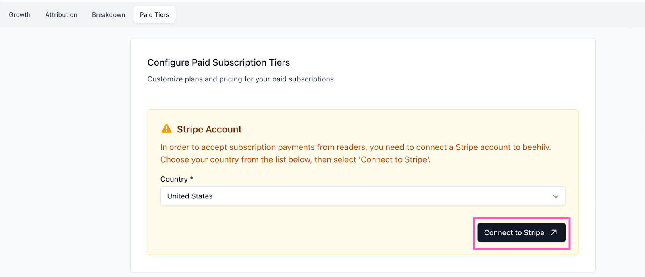Click the Stripe Account heading

tap(209, 129)
